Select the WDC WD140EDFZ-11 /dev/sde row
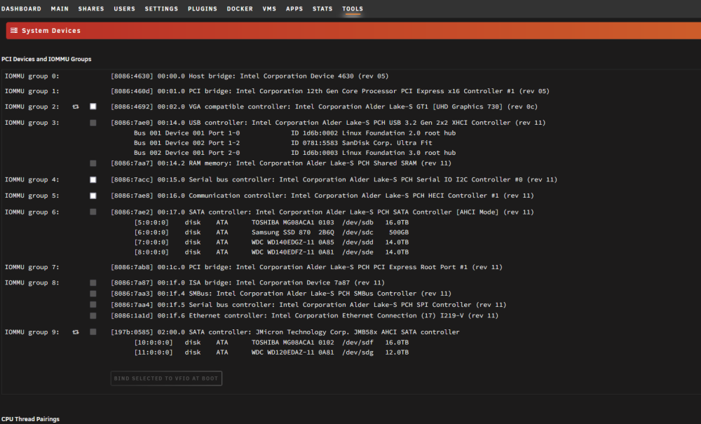Screen dimensions: 701x424 271,252
